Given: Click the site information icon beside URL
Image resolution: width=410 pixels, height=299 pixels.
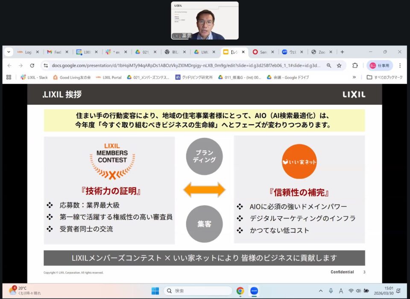Looking at the screenshot, I should click(46, 65).
